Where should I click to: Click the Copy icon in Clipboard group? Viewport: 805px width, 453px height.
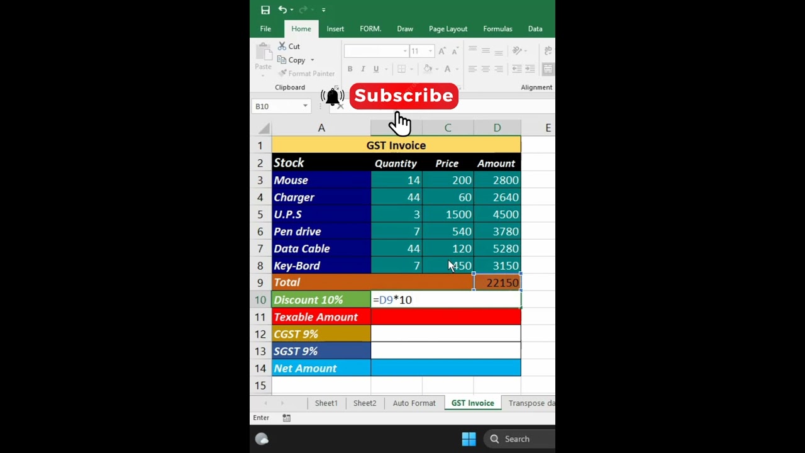coord(282,60)
